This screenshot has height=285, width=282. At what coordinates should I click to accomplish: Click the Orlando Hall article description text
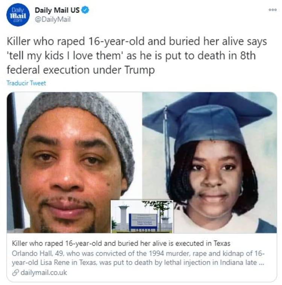(138, 258)
